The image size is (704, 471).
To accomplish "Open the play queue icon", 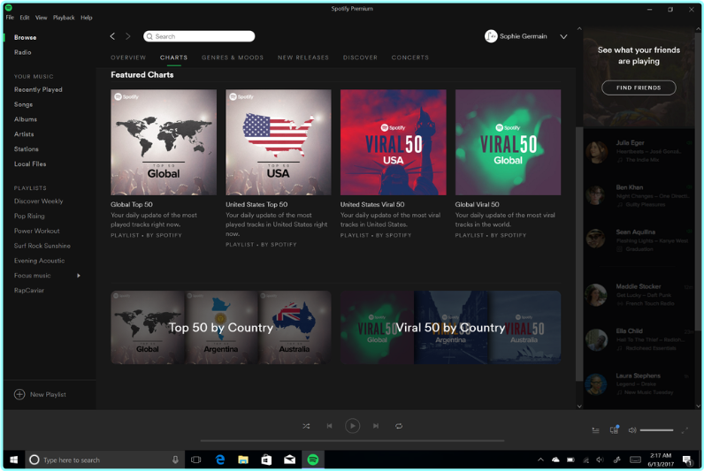I will tap(595, 430).
